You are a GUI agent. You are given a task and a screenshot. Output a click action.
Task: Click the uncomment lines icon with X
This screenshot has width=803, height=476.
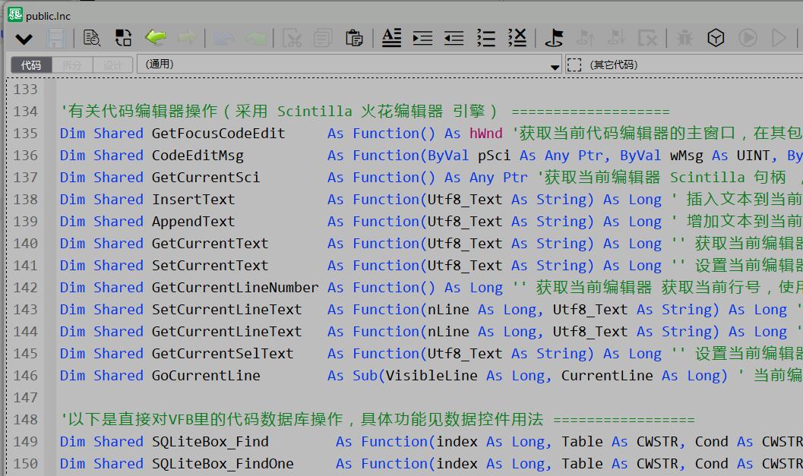(x=517, y=38)
